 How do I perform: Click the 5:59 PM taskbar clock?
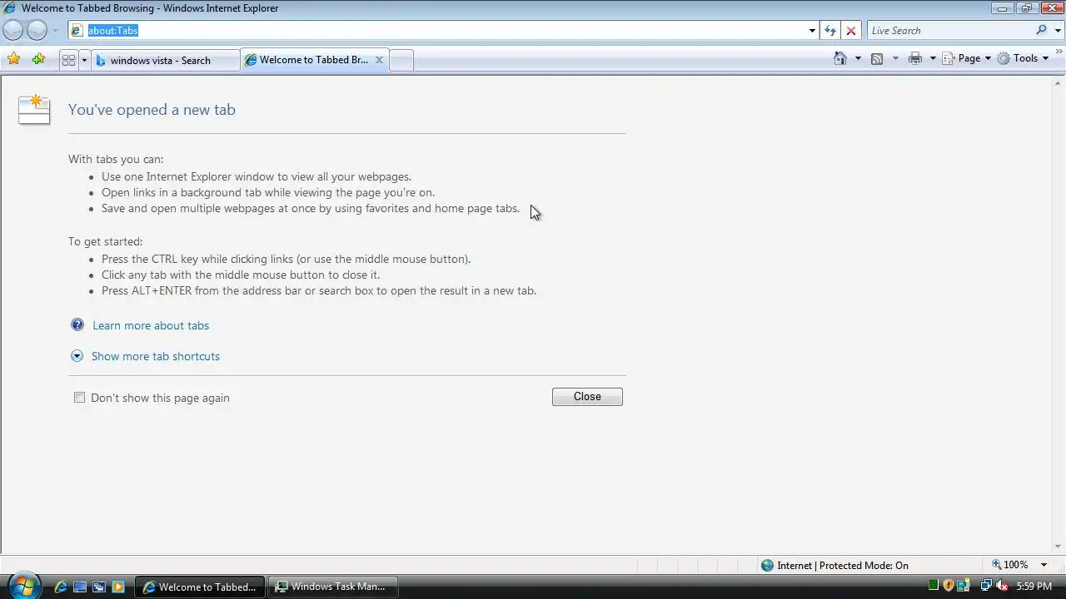point(1034,587)
